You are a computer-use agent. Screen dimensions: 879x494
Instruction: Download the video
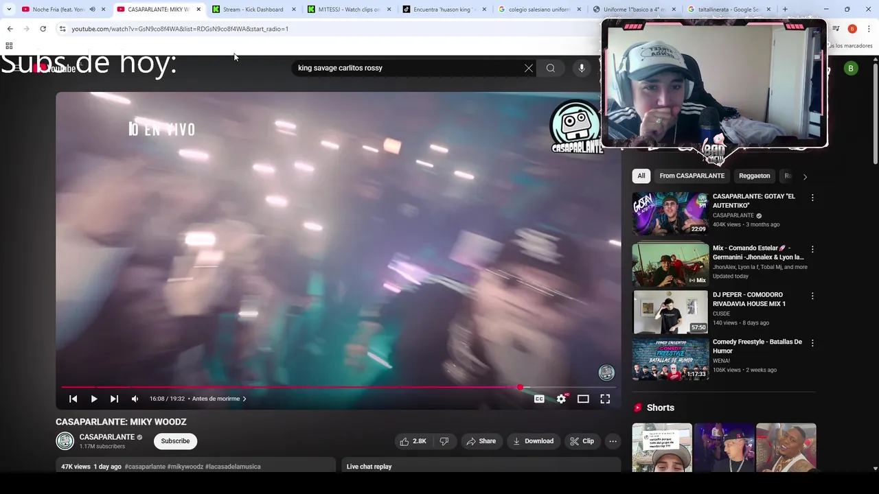pyautogui.click(x=533, y=441)
